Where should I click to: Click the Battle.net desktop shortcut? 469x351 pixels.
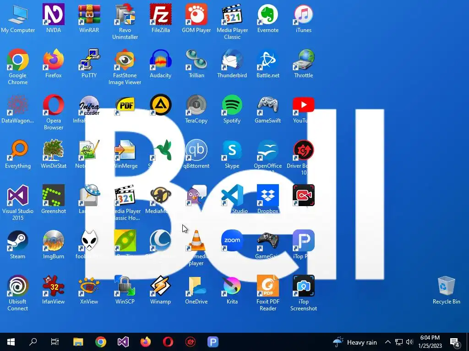coord(267,60)
